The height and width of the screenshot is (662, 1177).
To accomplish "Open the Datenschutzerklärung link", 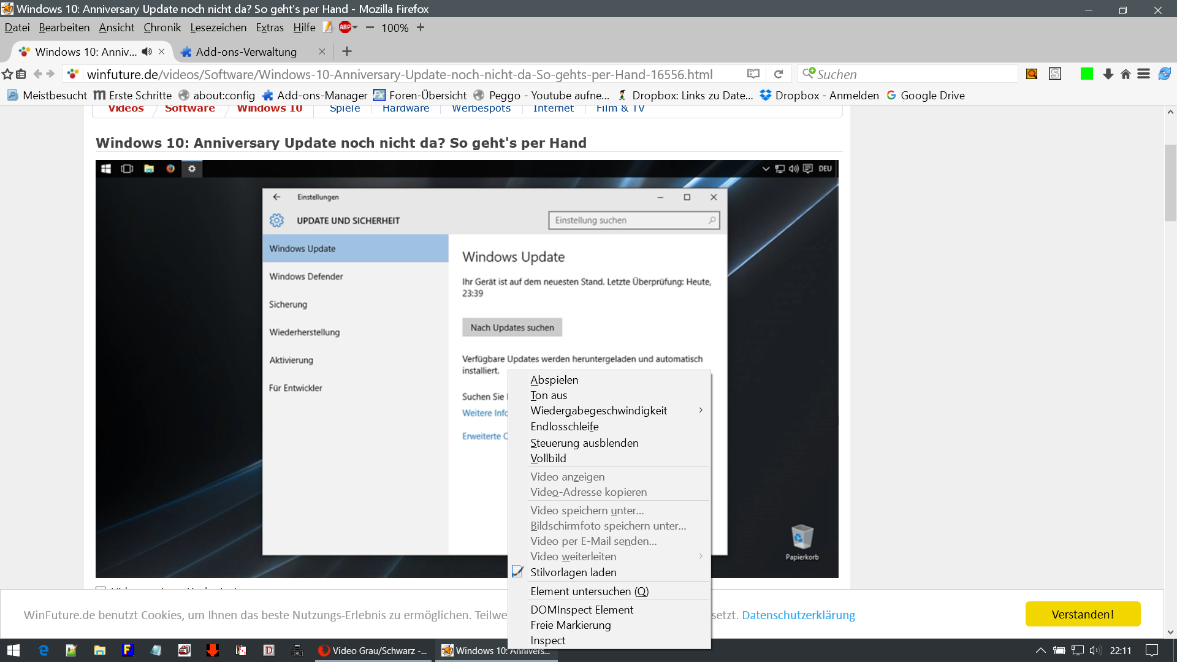I will [798, 615].
